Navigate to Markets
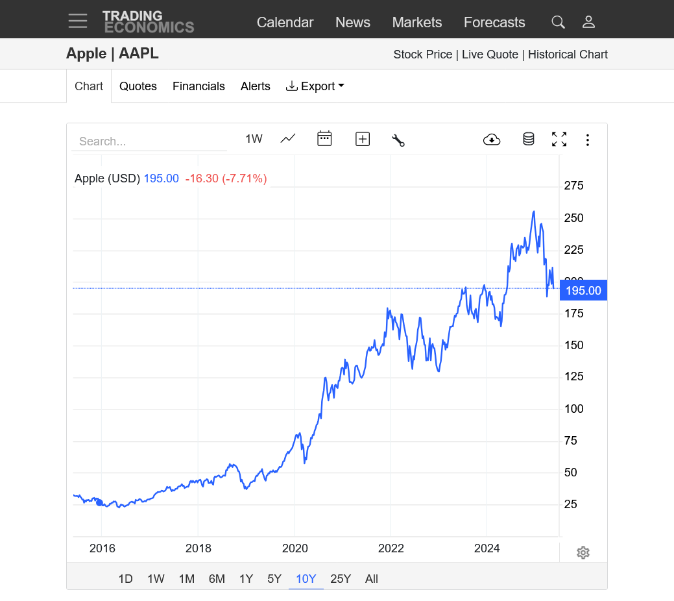The height and width of the screenshot is (601, 674). coord(417,22)
